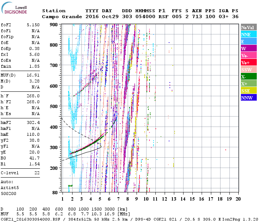This screenshot has height=222, width=259.
Task: Click the 15 MHz frequency axis label
Action: click(192, 199)
